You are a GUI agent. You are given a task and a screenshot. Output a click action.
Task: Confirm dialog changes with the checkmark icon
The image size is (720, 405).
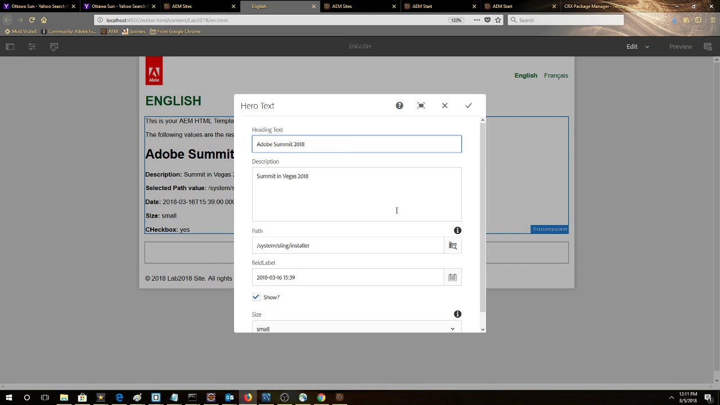pos(469,106)
